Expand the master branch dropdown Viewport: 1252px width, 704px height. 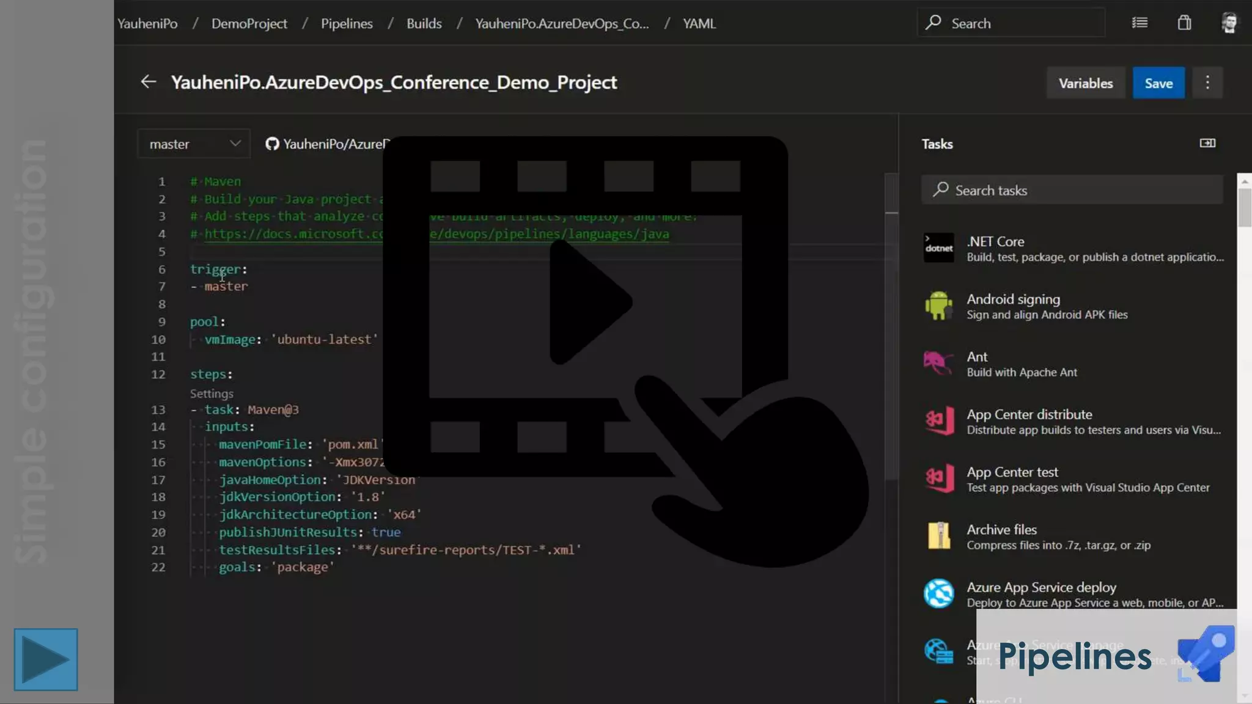[194, 144]
